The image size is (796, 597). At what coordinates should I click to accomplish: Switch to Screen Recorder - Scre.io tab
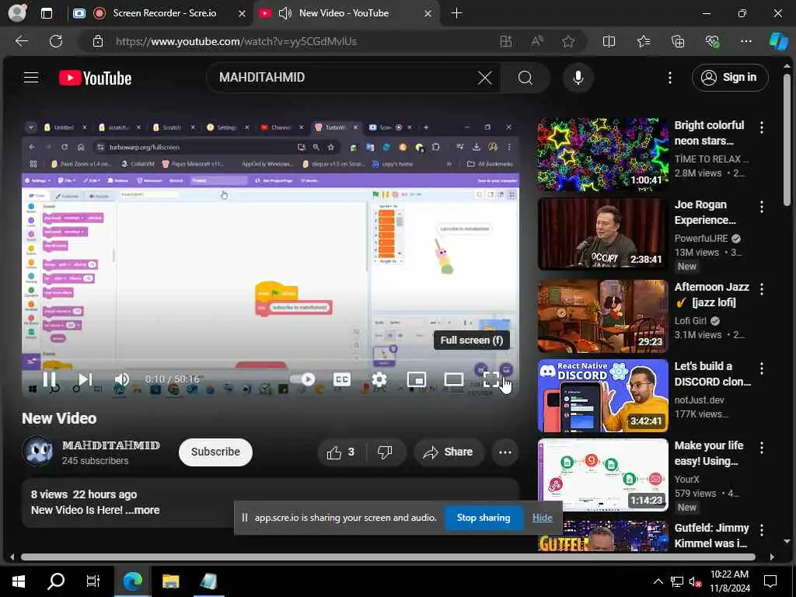(159, 13)
